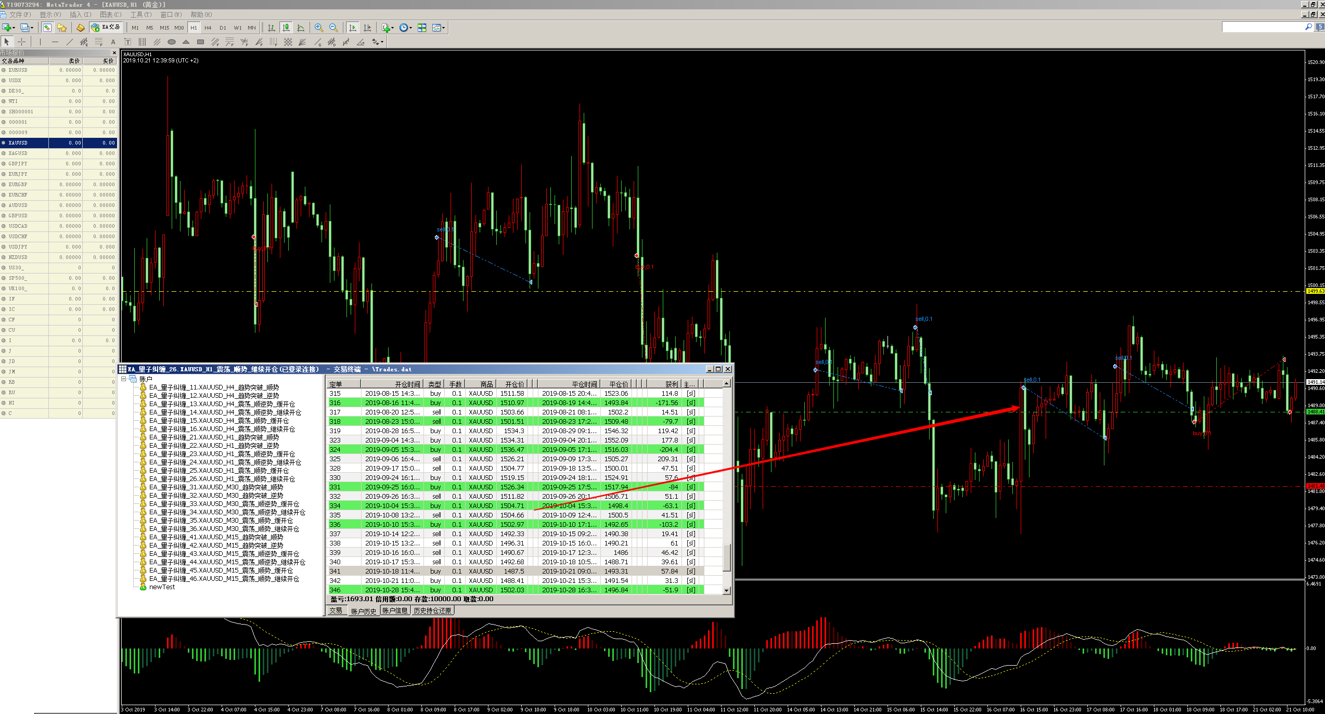Screen dimensions: 1325x714
Task: Open the periodicity clock dropdown
Action: pyautogui.click(x=410, y=28)
